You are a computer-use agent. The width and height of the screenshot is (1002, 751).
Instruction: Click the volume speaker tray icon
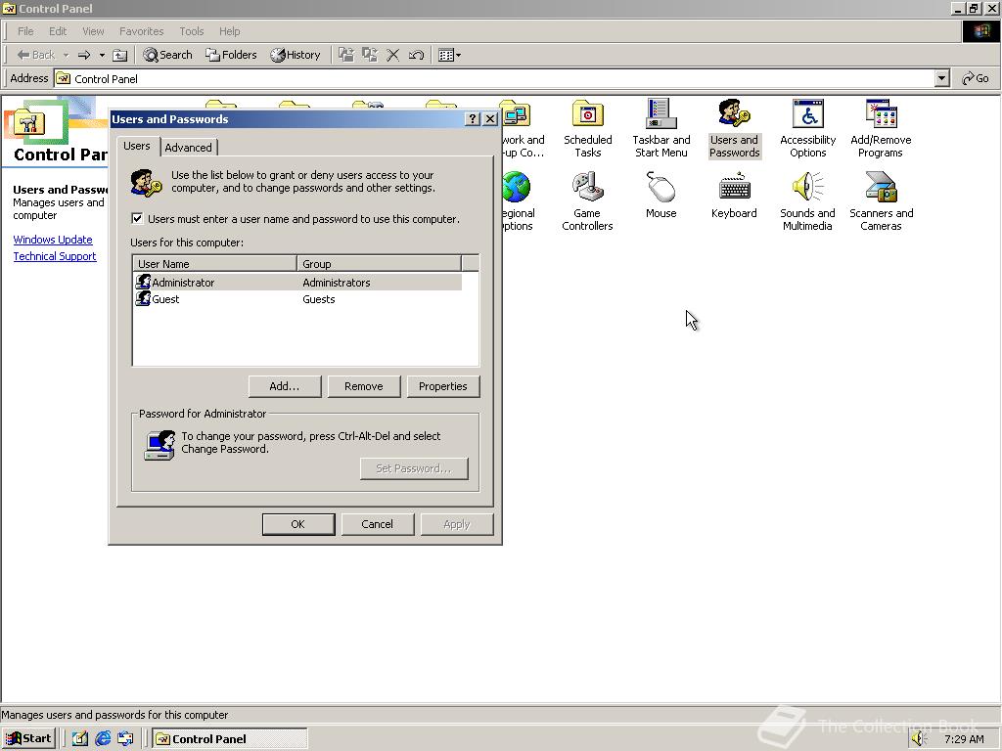918,739
